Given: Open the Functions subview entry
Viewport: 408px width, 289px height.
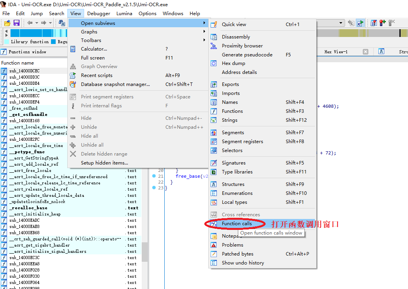Looking at the screenshot, I should [263, 111].
